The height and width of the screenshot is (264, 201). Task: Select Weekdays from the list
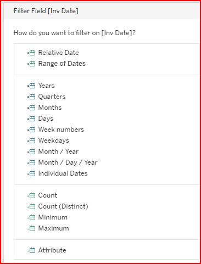tap(54, 141)
